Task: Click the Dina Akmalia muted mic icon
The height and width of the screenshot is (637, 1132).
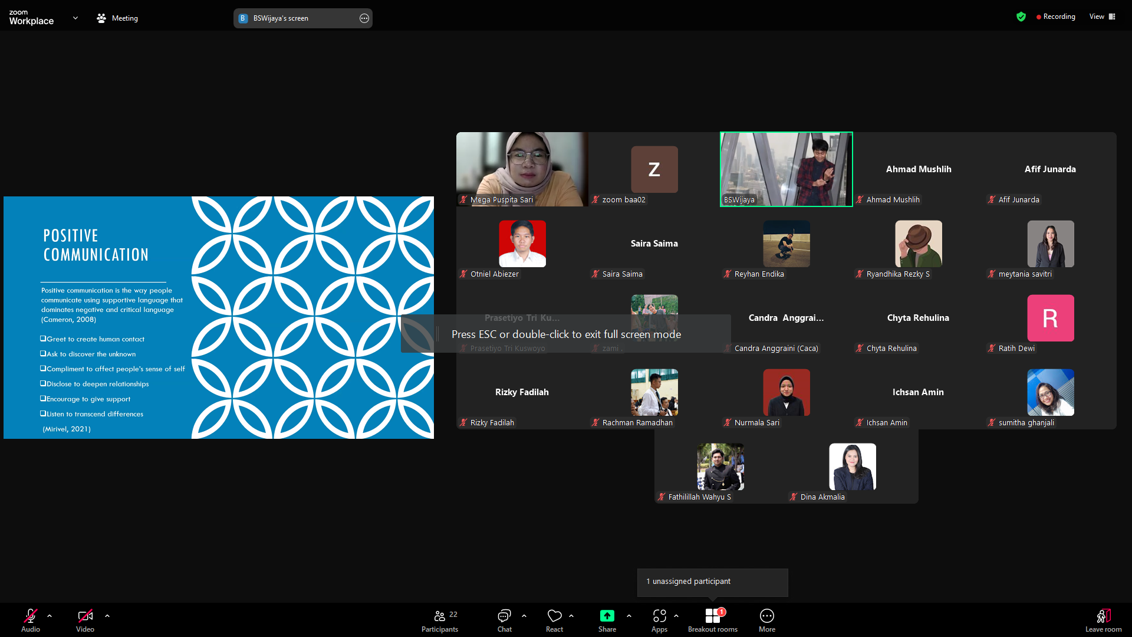Action: click(x=794, y=497)
